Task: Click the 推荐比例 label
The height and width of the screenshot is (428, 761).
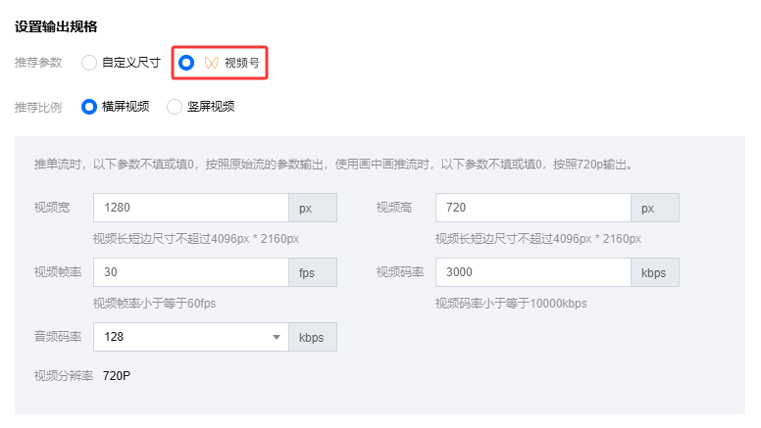Action: 38,107
